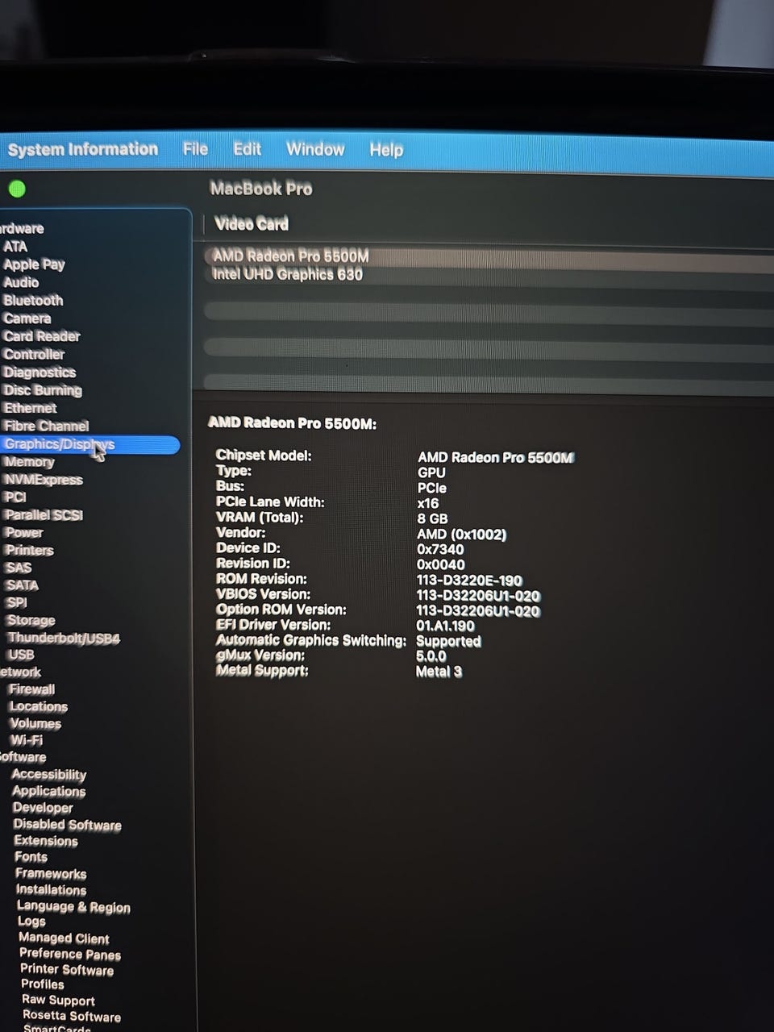Click the green zoom window button
Viewport: 774px width, 1032px height.
tap(17, 189)
